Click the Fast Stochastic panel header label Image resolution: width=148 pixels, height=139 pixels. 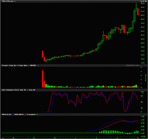10,90
